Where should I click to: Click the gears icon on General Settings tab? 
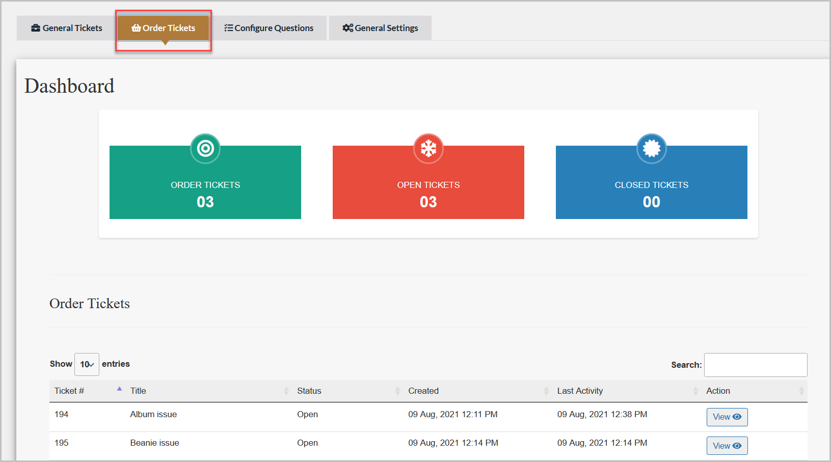point(347,28)
